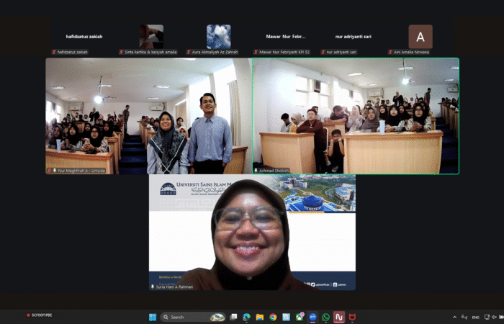Open WhatsApp from the taskbar
Screen dimensions: 504x324
[x=325, y=317]
